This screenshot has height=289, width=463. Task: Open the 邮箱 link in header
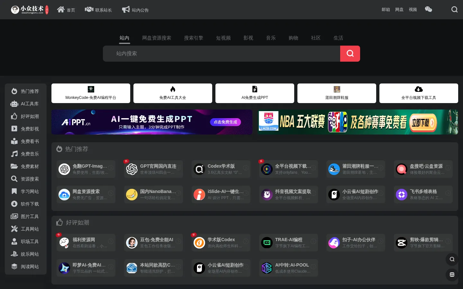[x=386, y=10]
